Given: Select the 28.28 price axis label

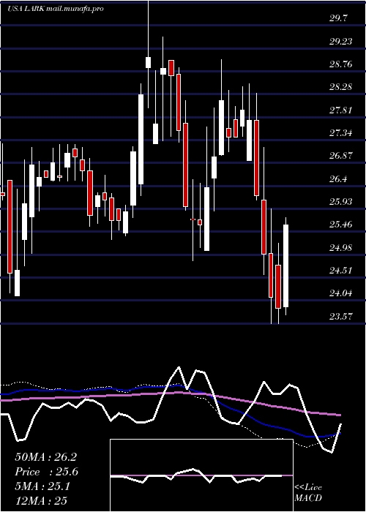Looking at the screenshot, I should tap(340, 87).
